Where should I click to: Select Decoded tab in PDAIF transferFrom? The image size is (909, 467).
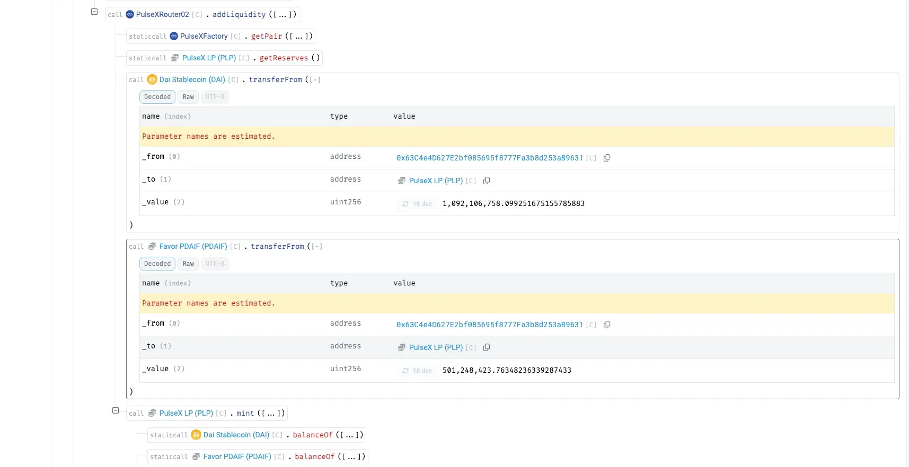(157, 264)
